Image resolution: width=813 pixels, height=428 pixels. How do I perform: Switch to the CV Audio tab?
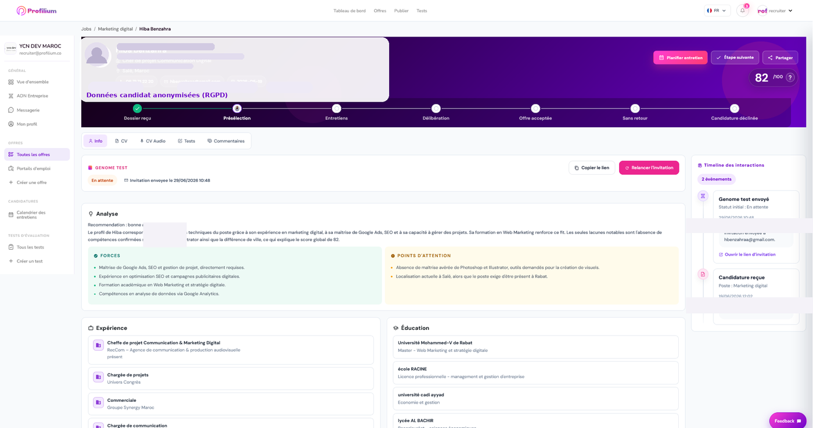click(x=153, y=141)
